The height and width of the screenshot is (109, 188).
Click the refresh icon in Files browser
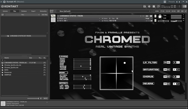coord(3,15)
